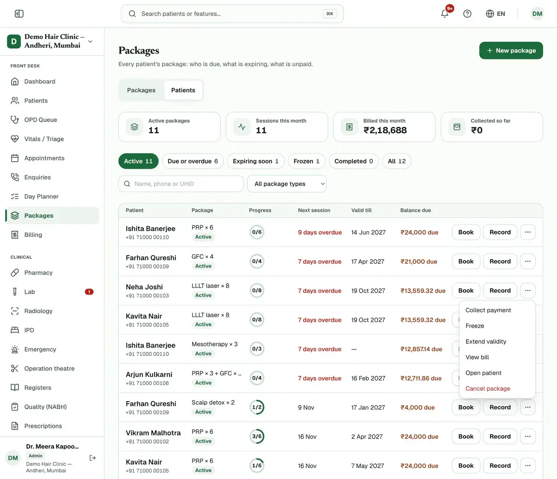Screen dimensions: 557x479
Task: Close more options menu on Neha Joshi row
Action: (x=528, y=291)
